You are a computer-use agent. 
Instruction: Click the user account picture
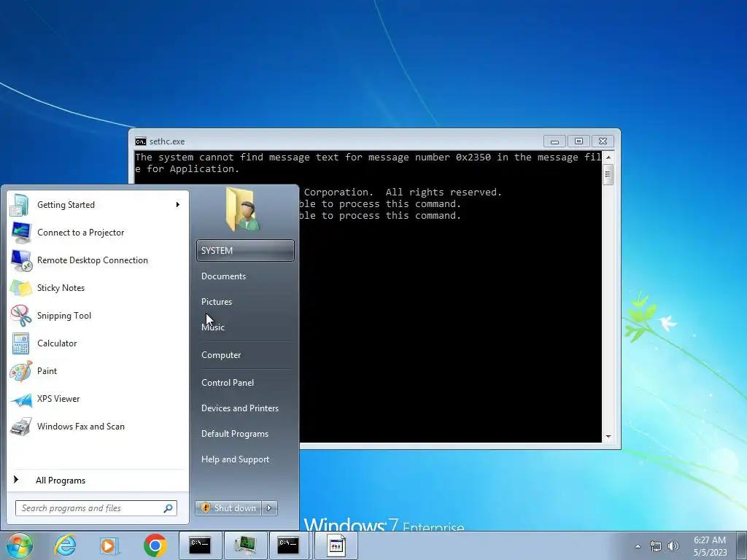pos(243,209)
